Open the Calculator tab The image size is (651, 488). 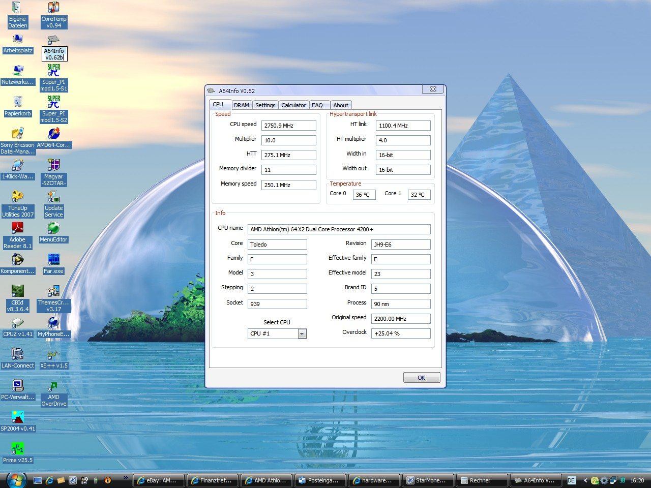(x=293, y=105)
